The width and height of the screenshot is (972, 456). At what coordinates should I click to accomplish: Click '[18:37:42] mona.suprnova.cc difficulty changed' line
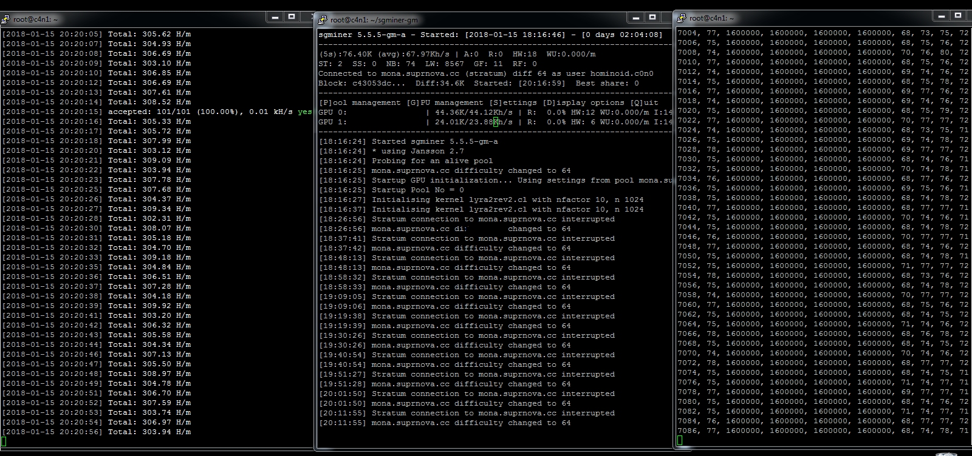pyautogui.click(x=445, y=248)
